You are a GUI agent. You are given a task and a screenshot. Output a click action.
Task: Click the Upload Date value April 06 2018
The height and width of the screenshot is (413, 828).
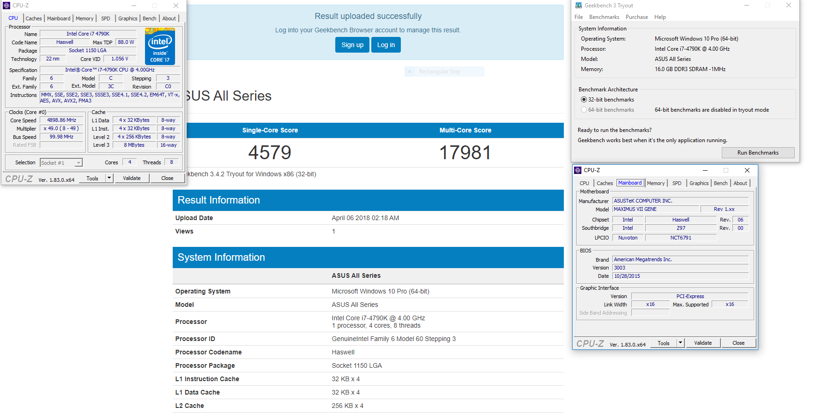(365, 218)
